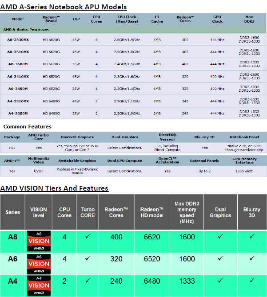Click the 'Switchable Graphics' header
Image resolution: width=267 pixels, height=297 pixels.
[x=77, y=160]
